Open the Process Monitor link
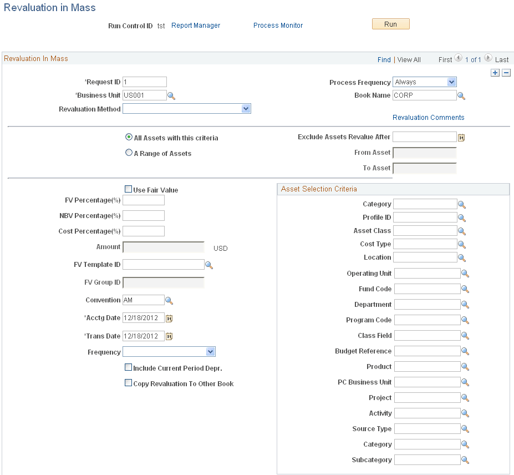Screen dimensions: 514x475 [x=278, y=26]
